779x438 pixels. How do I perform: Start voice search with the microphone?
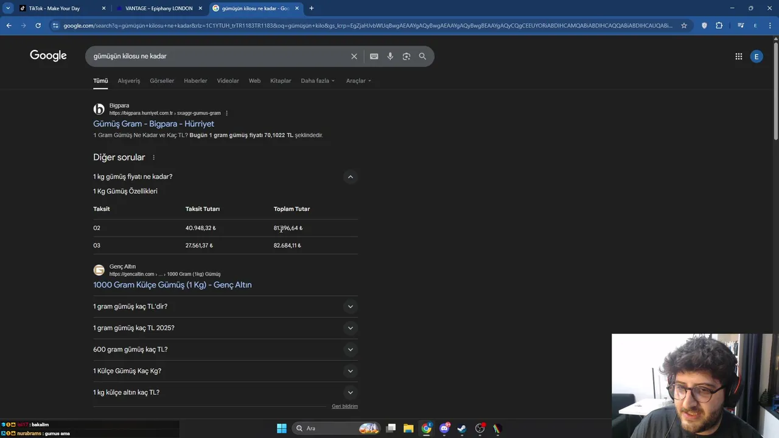[x=390, y=56]
